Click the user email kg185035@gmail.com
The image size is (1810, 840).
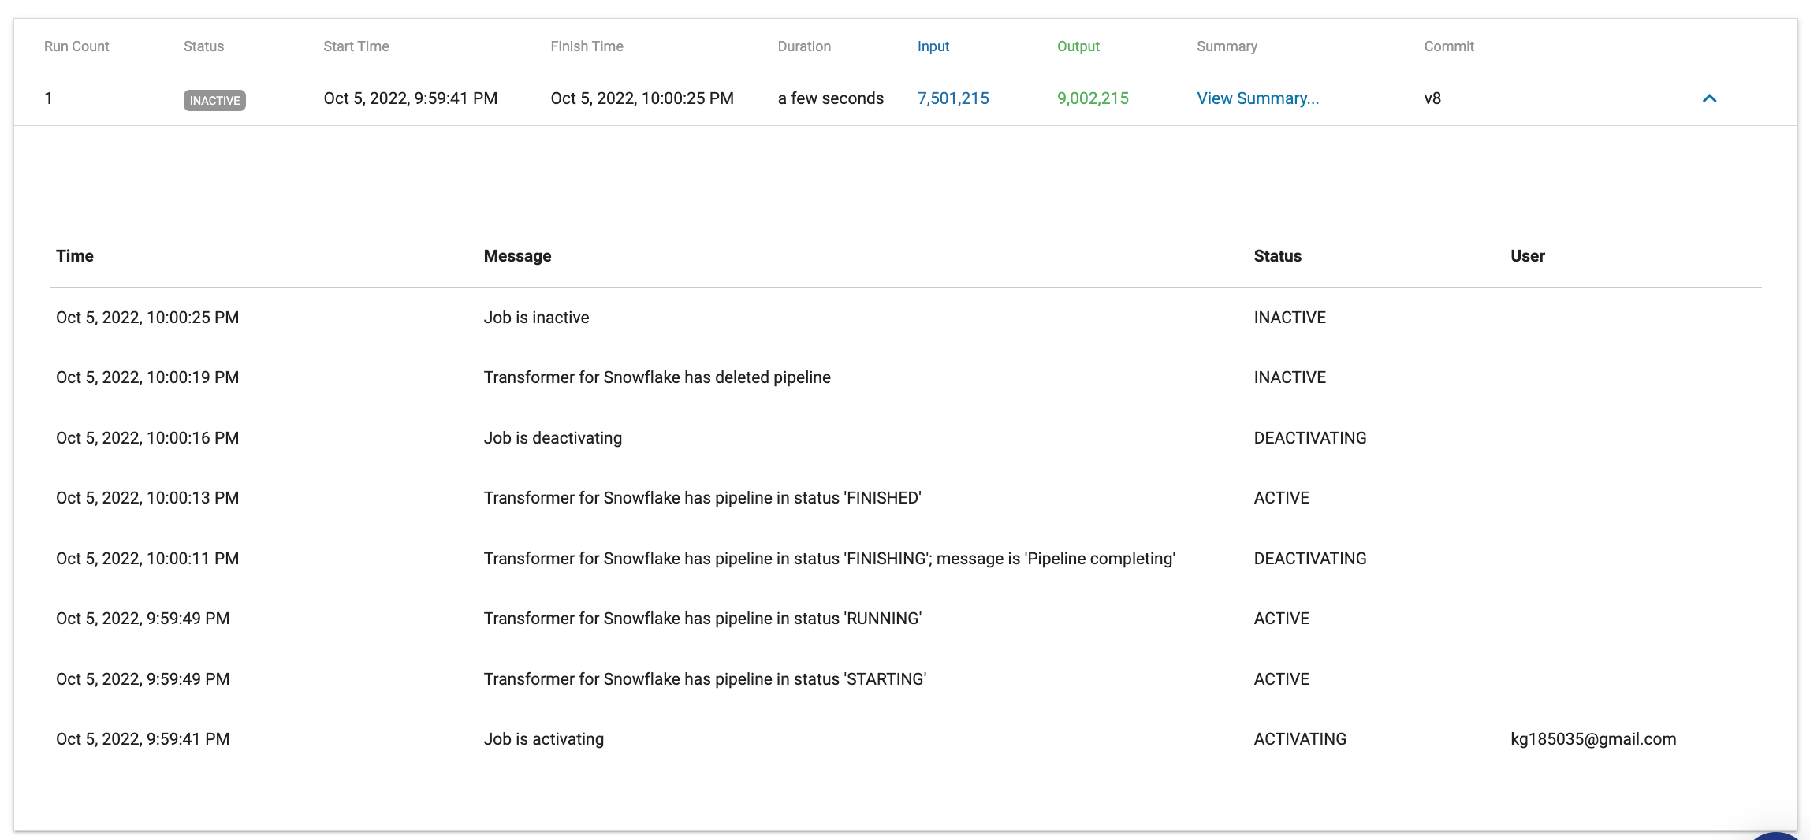point(1592,739)
